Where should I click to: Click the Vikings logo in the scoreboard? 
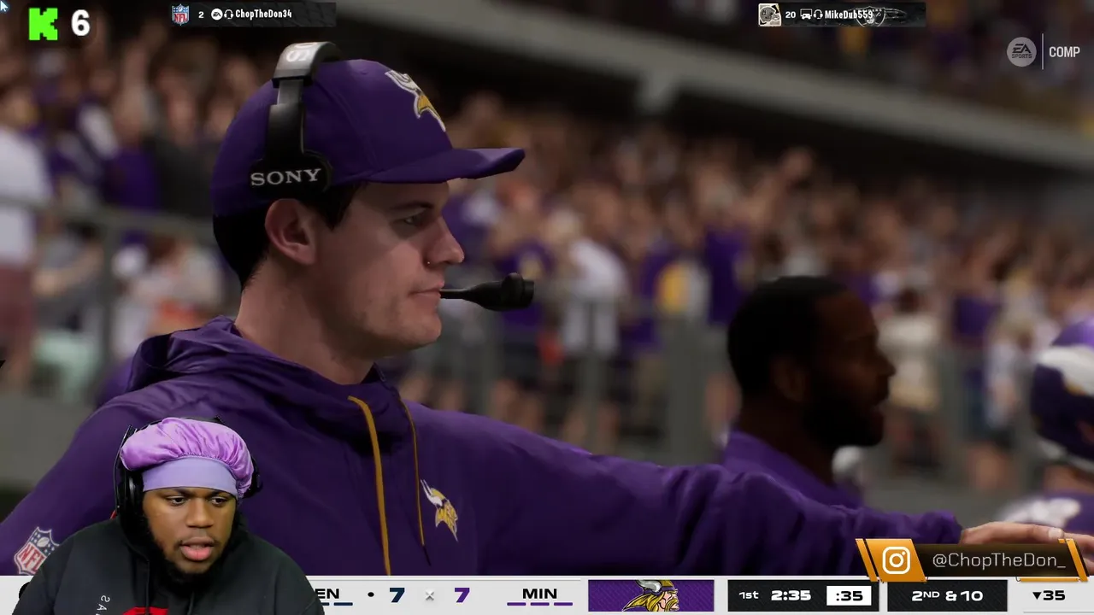click(x=650, y=595)
